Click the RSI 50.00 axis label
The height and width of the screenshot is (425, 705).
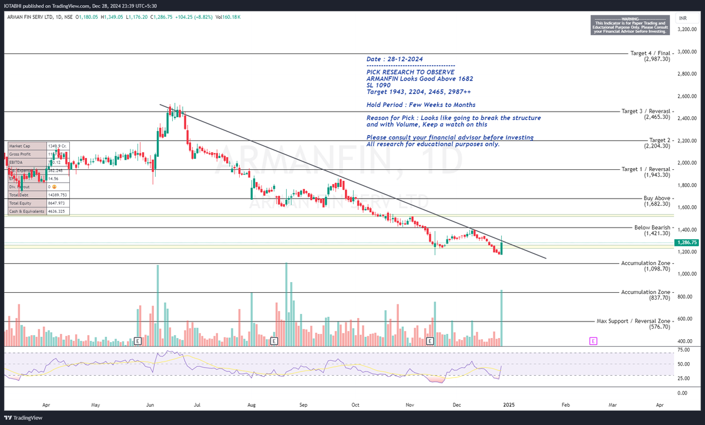coord(683,364)
